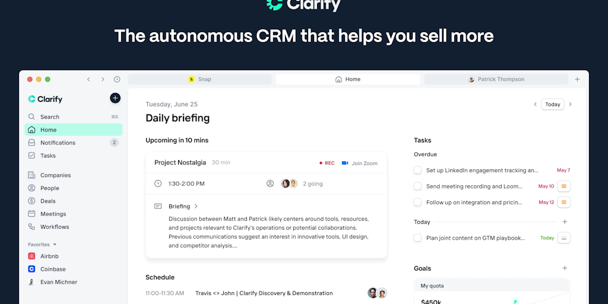608x304 pixels.
Task: Open Search in the sidebar
Action: click(73, 117)
